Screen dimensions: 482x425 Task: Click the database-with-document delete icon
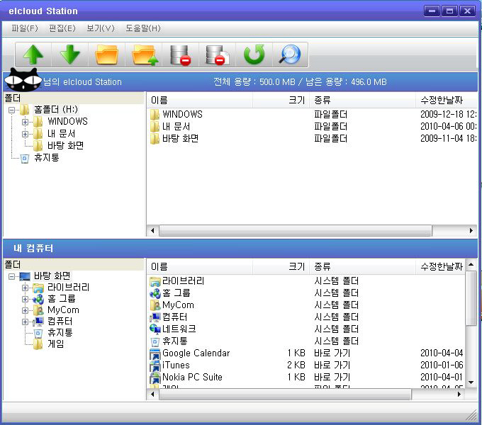215,55
